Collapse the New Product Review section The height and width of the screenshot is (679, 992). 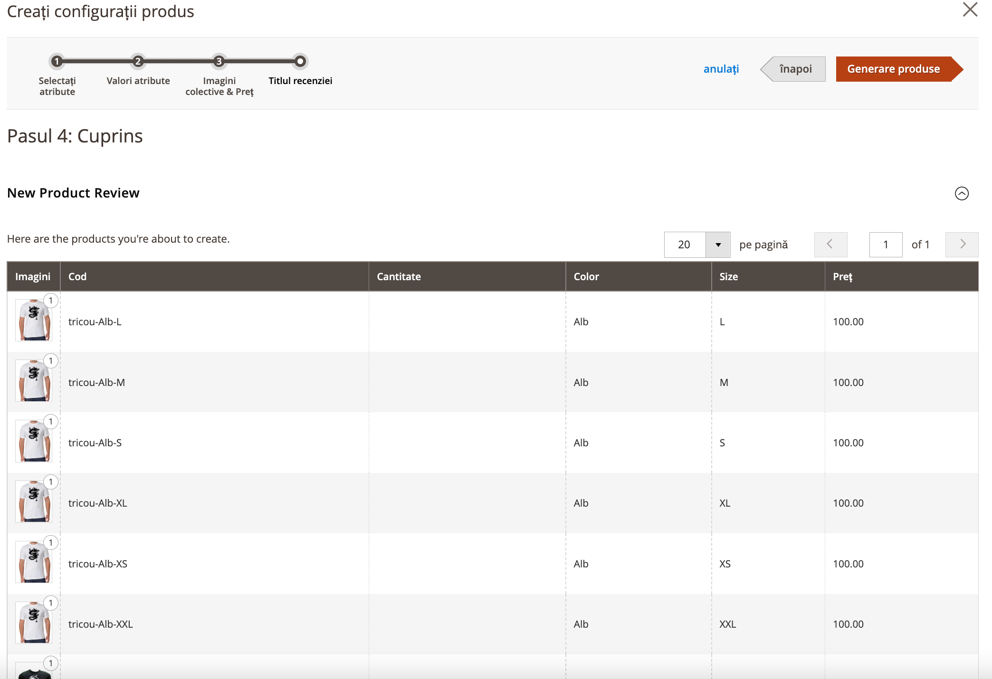coord(962,193)
